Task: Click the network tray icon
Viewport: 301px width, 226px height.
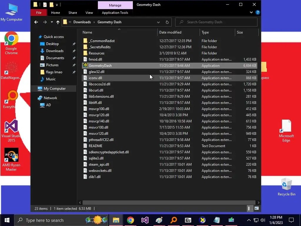Action: (256, 220)
